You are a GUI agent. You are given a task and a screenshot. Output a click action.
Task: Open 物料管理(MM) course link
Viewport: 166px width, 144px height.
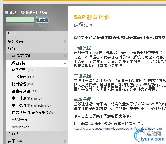pyautogui.click(x=23, y=84)
